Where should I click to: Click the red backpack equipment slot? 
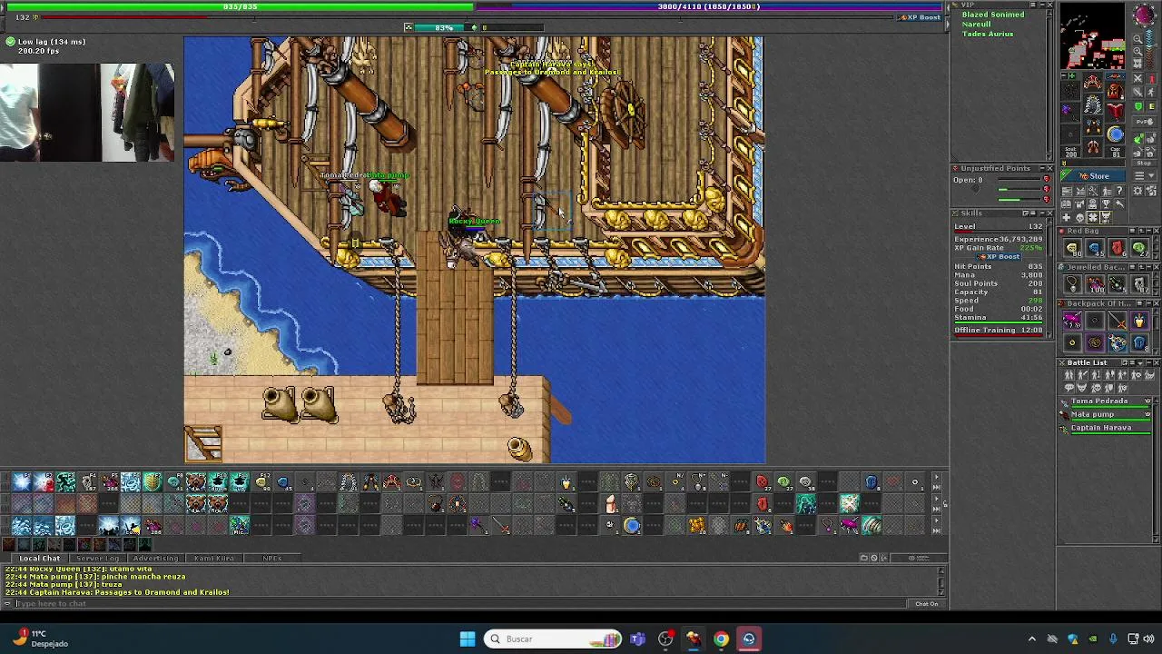coord(1115,91)
